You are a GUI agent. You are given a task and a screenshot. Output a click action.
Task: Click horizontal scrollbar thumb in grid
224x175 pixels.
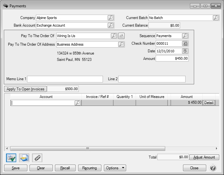(x=88, y=148)
